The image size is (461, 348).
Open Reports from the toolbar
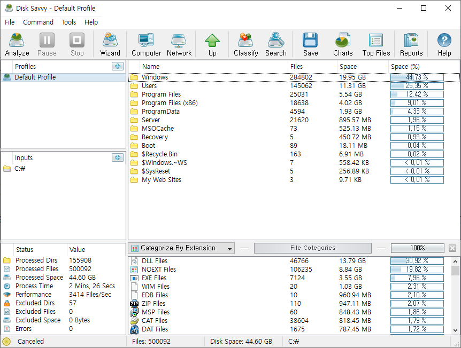click(411, 44)
